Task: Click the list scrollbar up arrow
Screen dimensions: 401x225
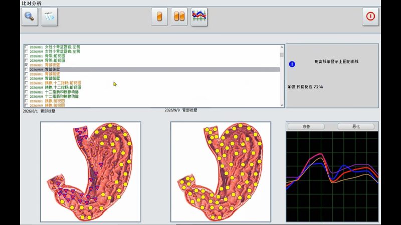Action: tap(282, 47)
